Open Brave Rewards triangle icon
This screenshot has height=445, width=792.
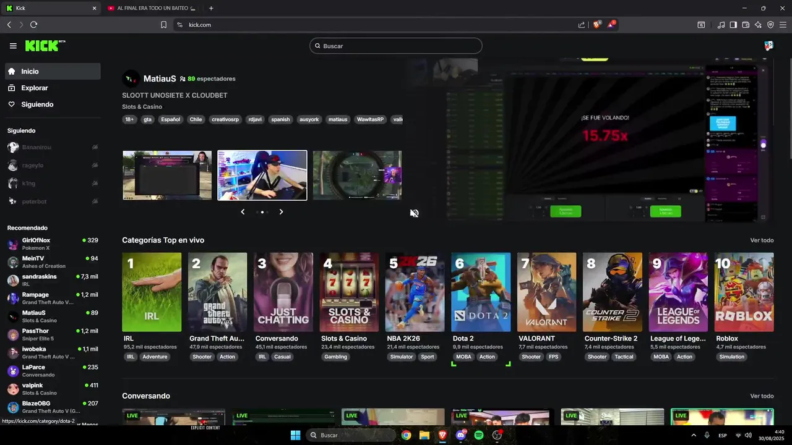click(x=611, y=25)
